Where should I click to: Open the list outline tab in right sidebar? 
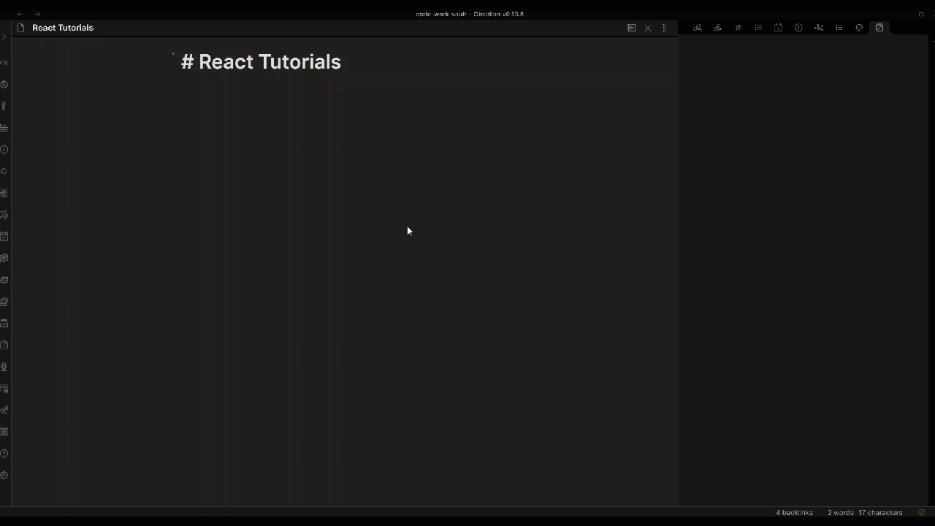pos(758,28)
